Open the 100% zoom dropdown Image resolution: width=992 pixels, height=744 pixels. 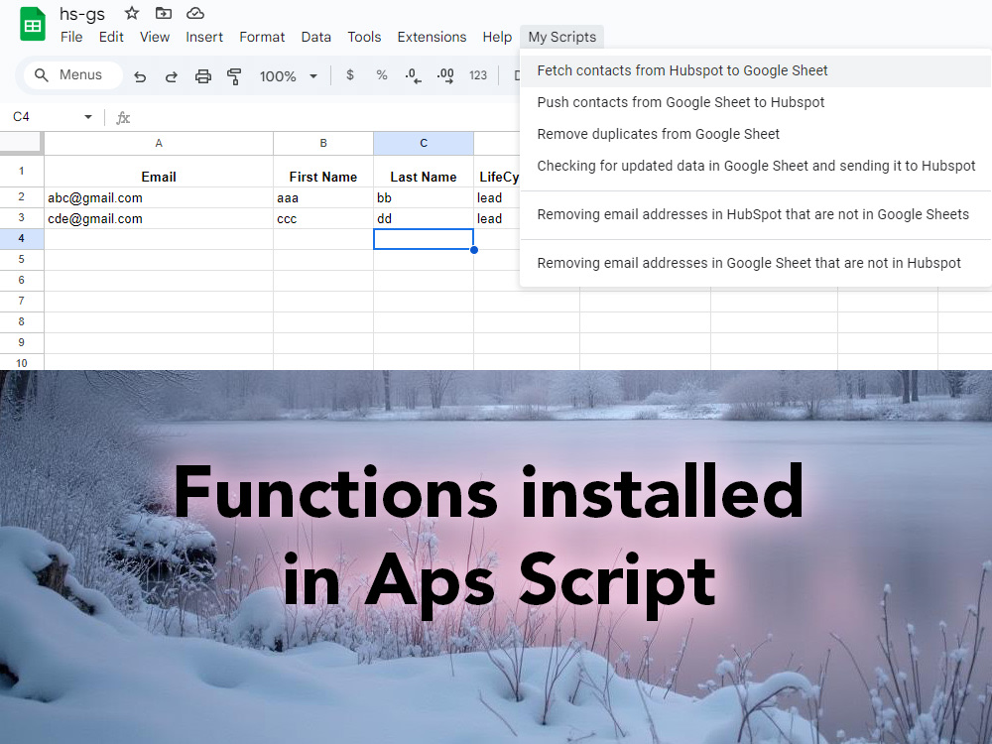pos(288,76)
